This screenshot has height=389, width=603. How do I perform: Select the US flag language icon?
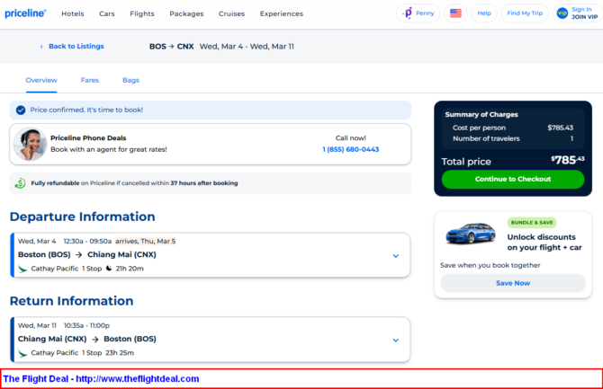point(455,13)
